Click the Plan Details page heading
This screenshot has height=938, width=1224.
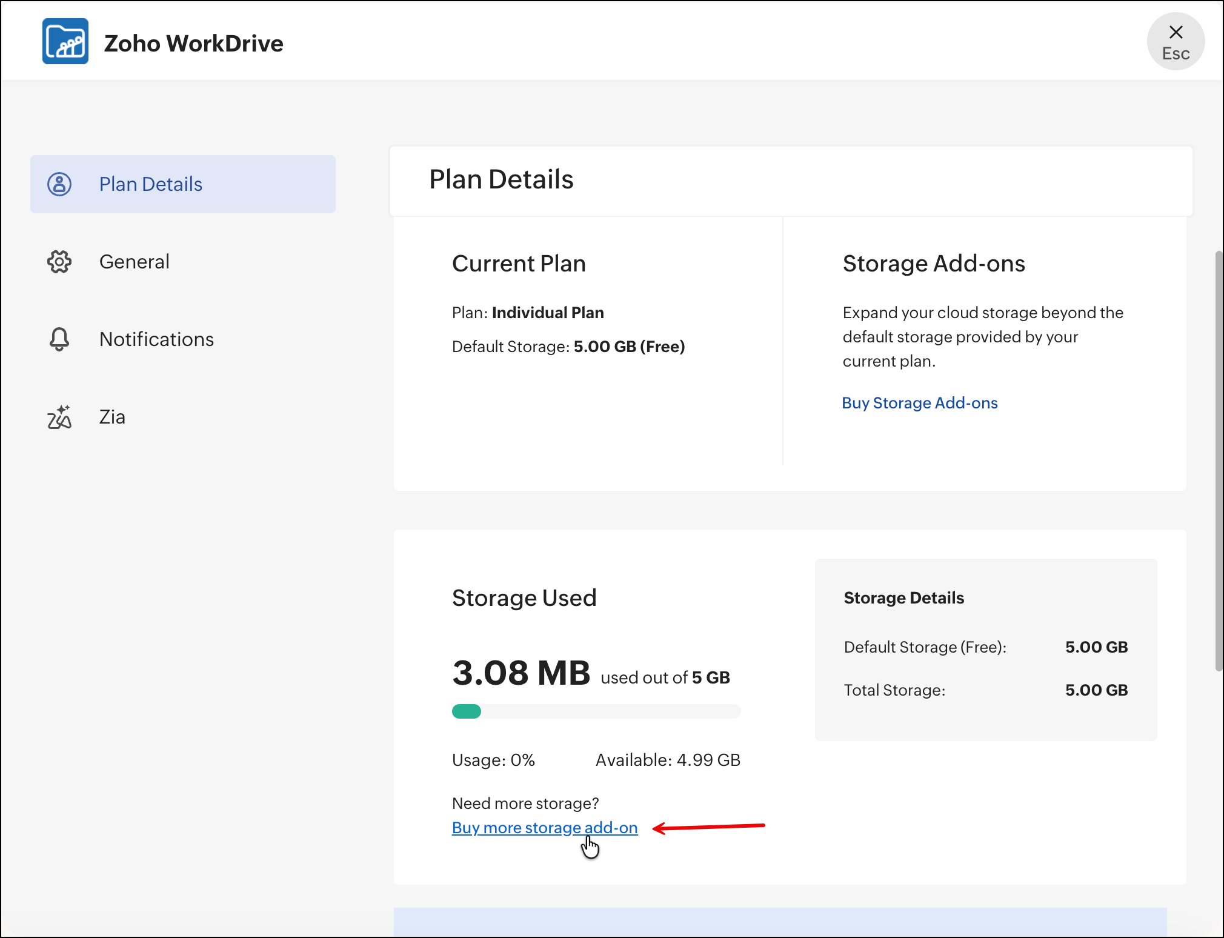point(501,179)
